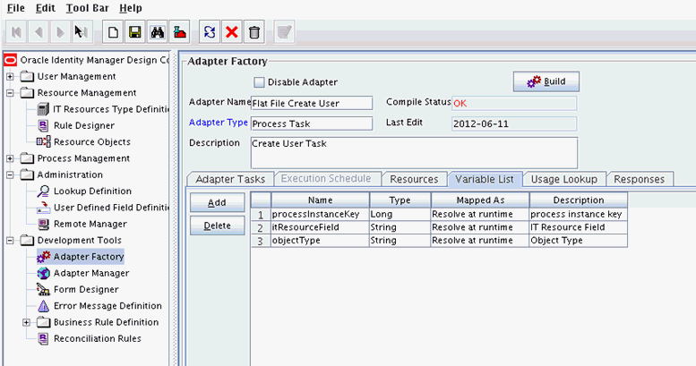Expand the Process Management node
Viewport: 696px width, 366px height.
[x=10, y=158]
